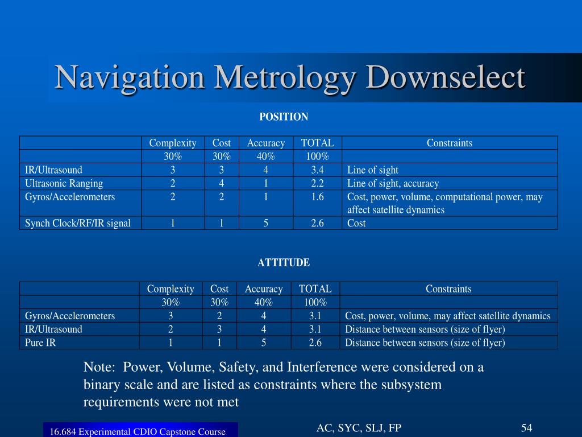
Task: Click the total "3.1" for Attitude IR/Ultrasound
Action: click(x=315, y=329)
